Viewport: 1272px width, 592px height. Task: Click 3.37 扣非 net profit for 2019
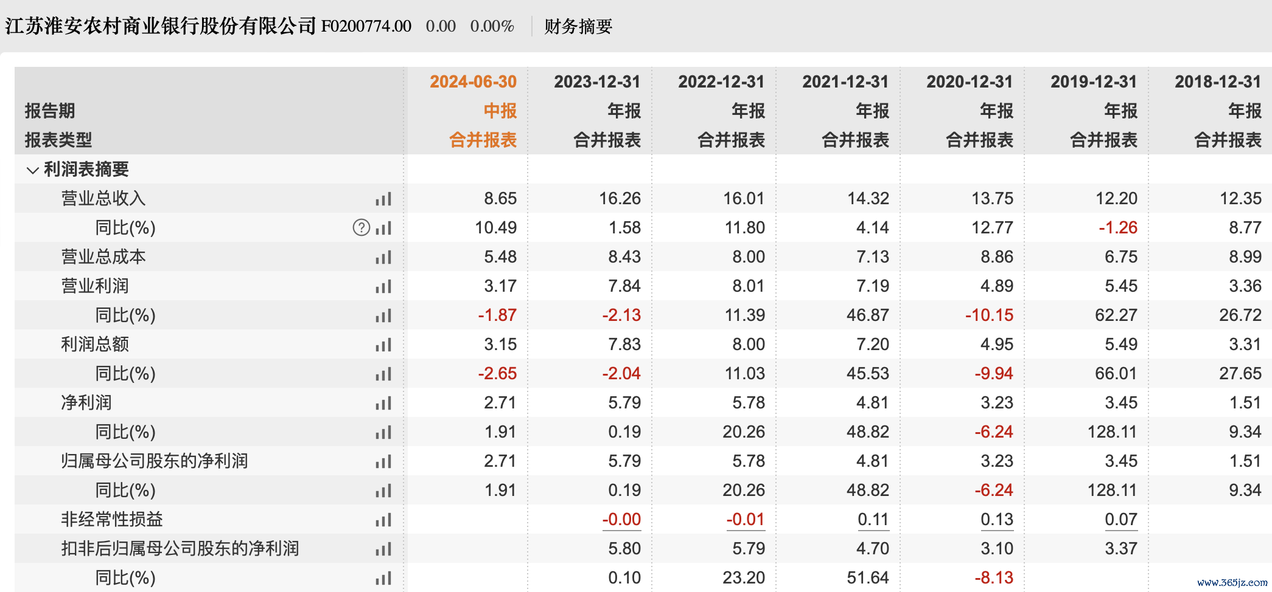1121,549
